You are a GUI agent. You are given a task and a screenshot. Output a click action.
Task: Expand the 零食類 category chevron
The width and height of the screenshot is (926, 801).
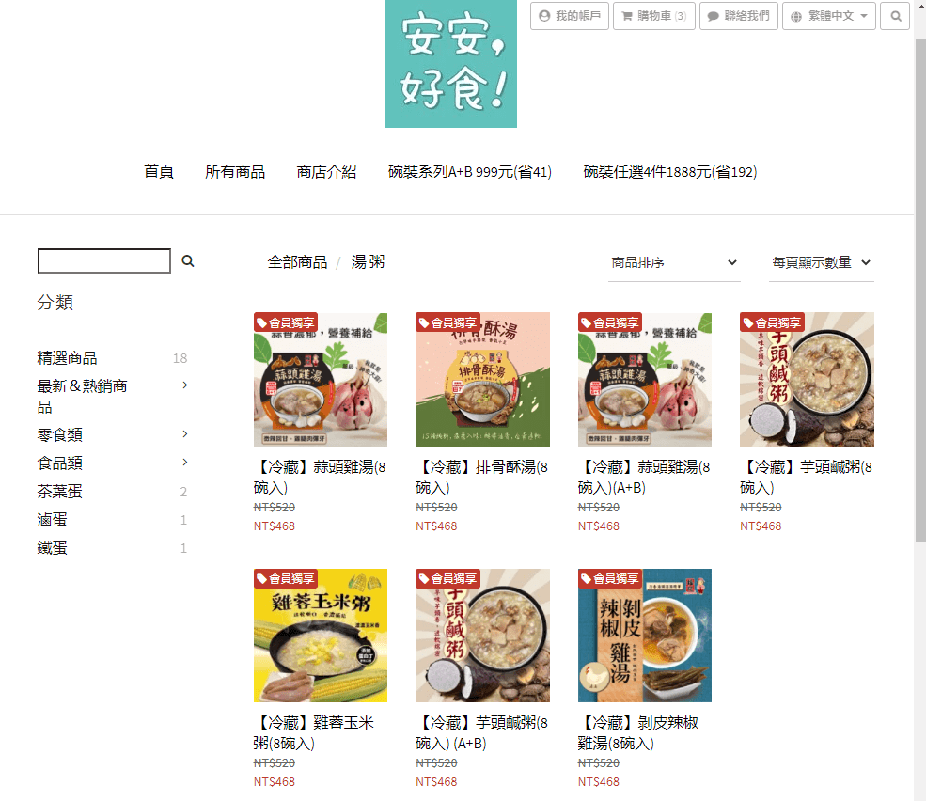(x=185, y=434)
